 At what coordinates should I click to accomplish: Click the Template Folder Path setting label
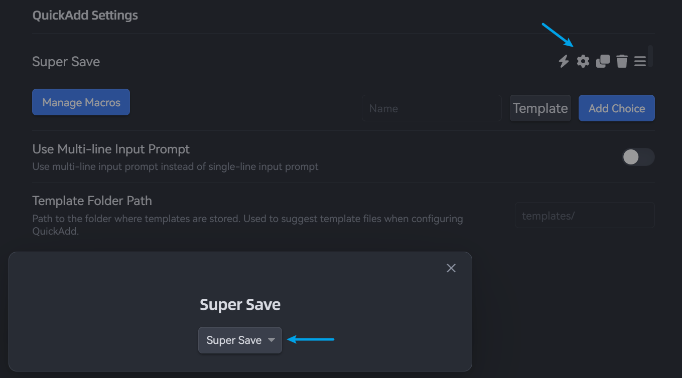tap(92, 201)
